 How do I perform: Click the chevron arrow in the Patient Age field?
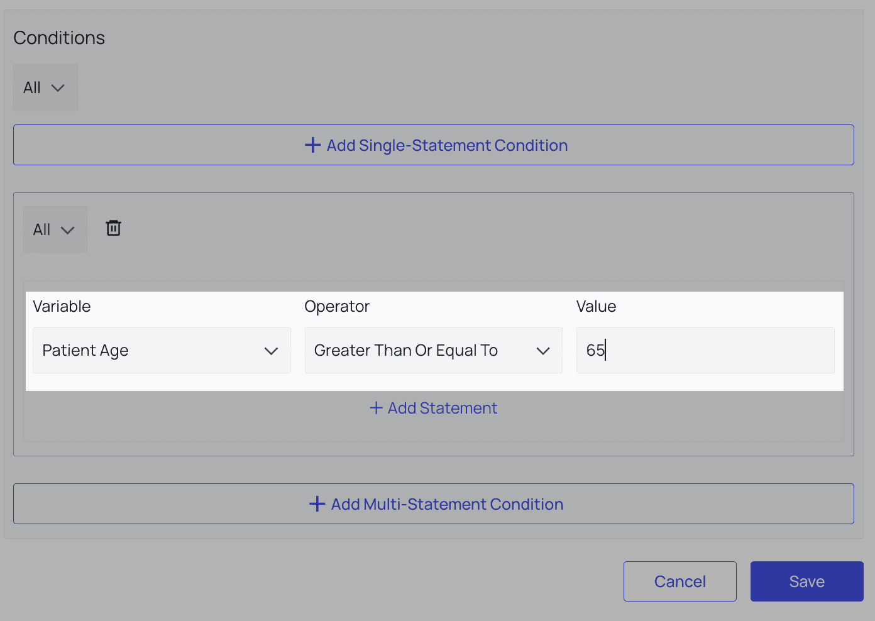coord(271,351)
